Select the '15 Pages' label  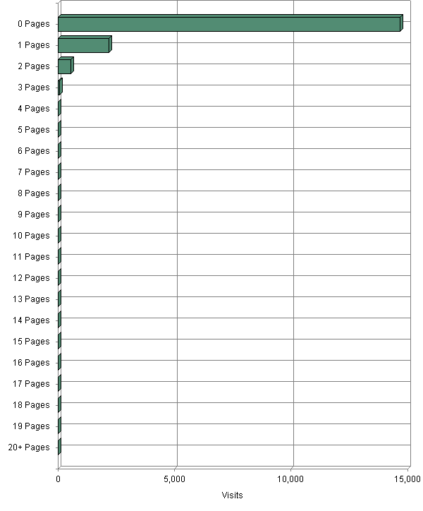[x=31, y=342]
